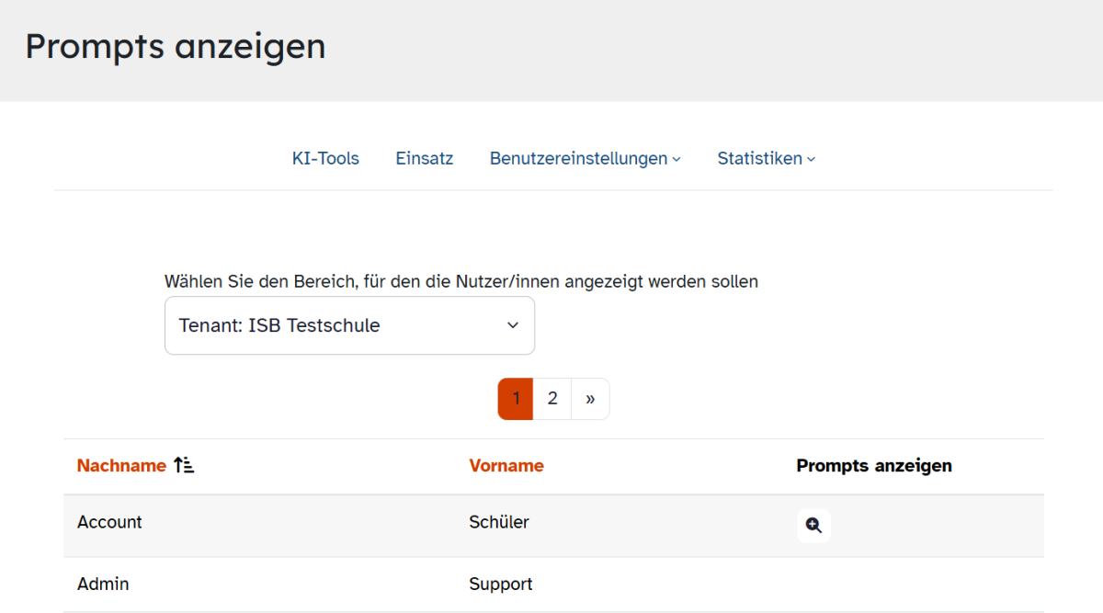Click the Prompts anzeigen column header

tap(873, 466)
